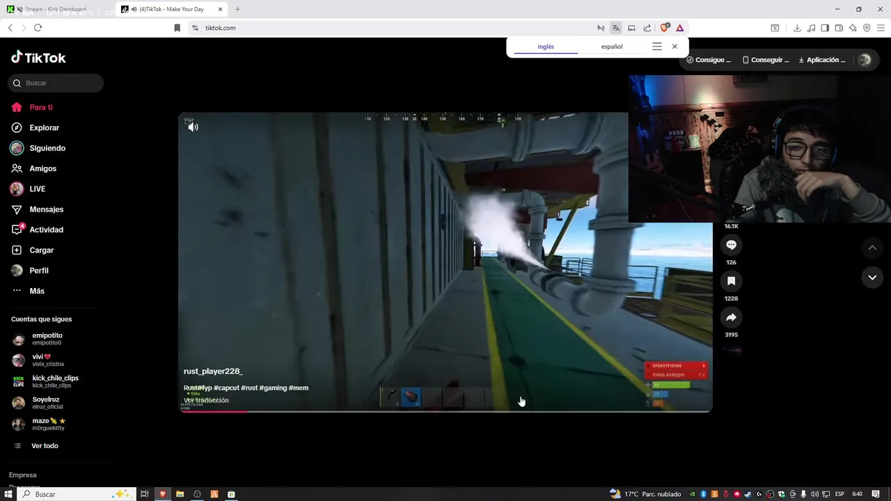Open Brave Shields lion icon
This screenshot has height=501, width=891.
(665, 28)
